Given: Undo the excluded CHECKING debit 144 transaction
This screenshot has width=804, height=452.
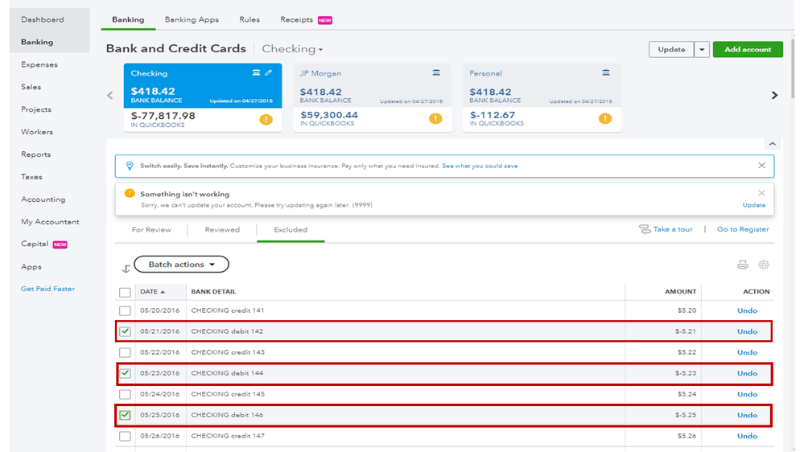Looking at the screenshot, I should pyautogui.click(x=747, y=373).
